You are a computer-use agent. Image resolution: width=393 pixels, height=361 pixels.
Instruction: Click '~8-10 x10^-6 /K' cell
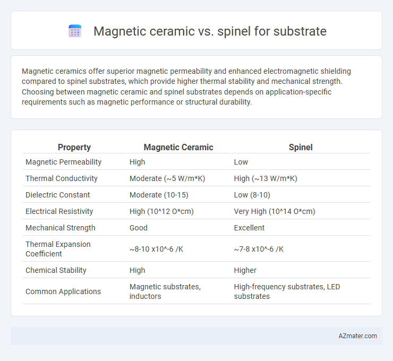click(x=156, y=249)
